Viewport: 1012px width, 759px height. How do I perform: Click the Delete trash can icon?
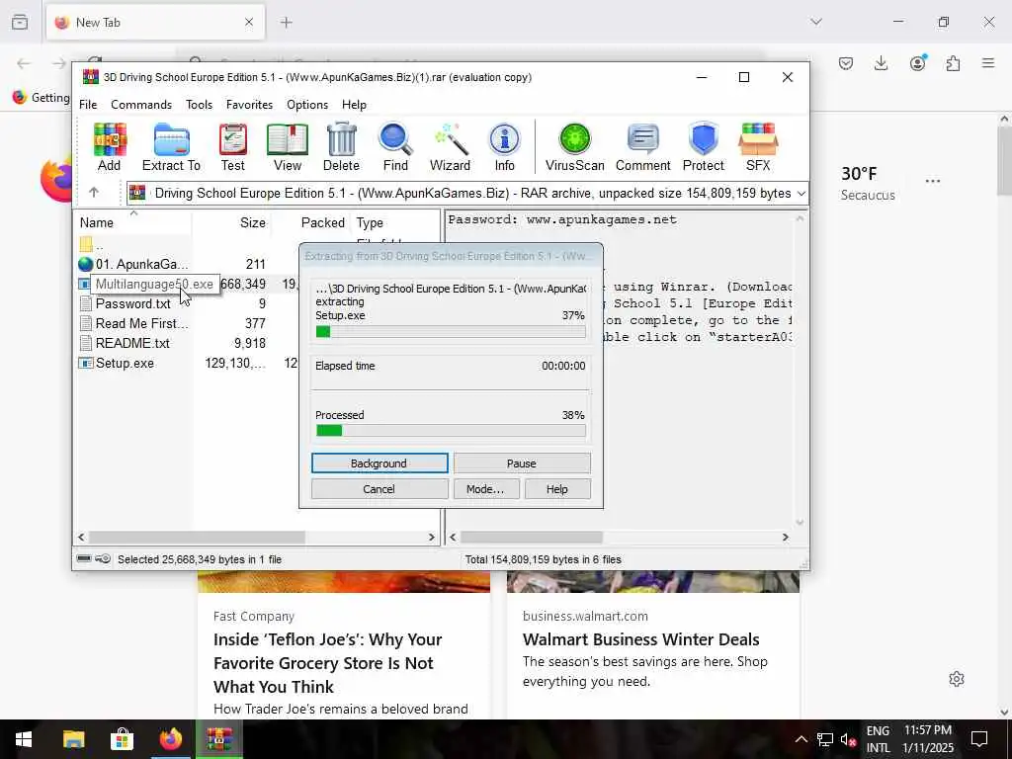point(341,147)
